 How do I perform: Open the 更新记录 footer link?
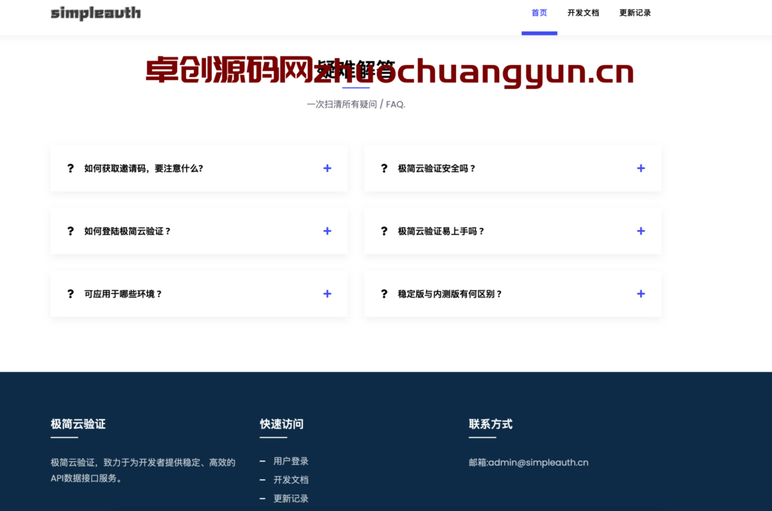tap(291, 499)
